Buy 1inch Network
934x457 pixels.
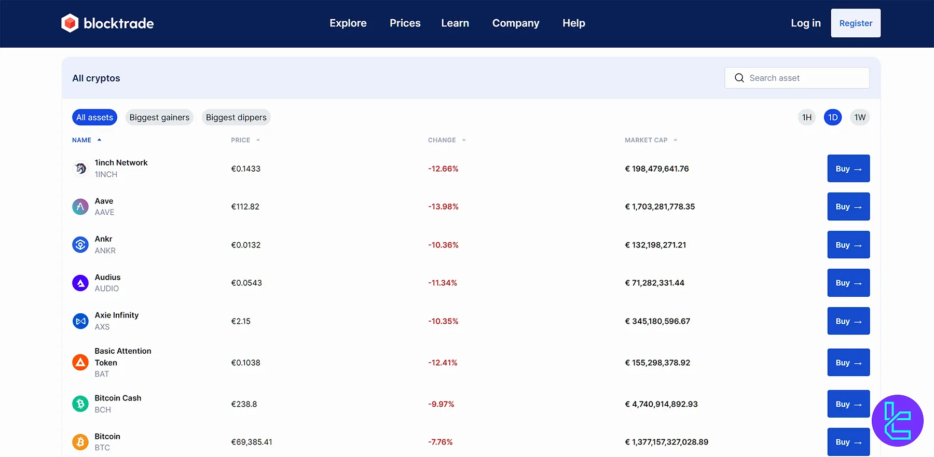click(x=848, y=169)
